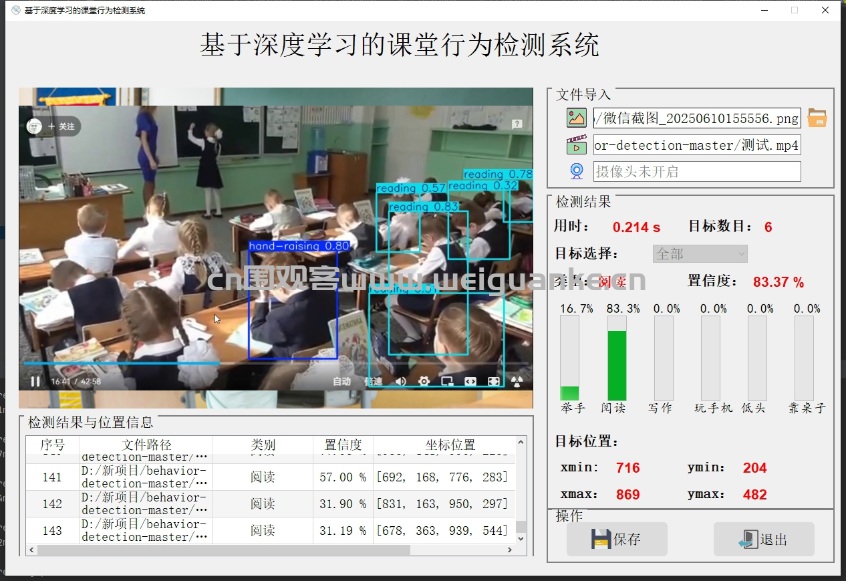Click the reading 0.57 detection label
The image size is (846, 581).
(x=411, y=189)
